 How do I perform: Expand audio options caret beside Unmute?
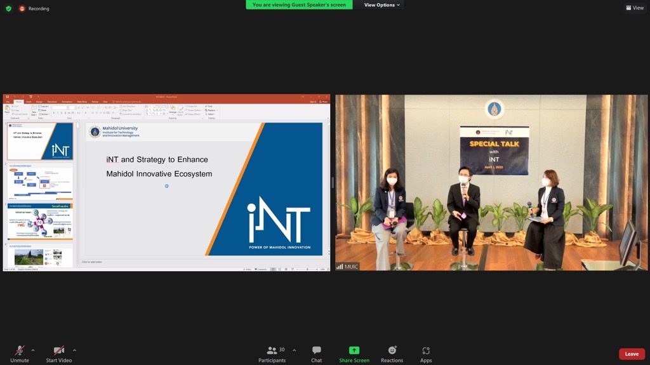33,350
